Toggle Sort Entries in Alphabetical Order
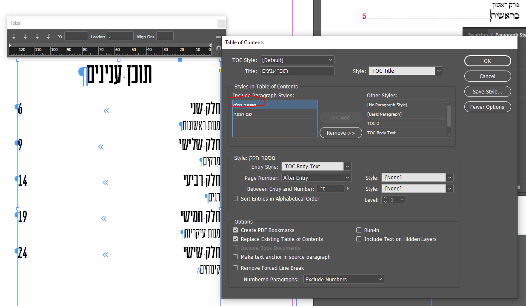The image size is (526, 306). pos(235,198)
